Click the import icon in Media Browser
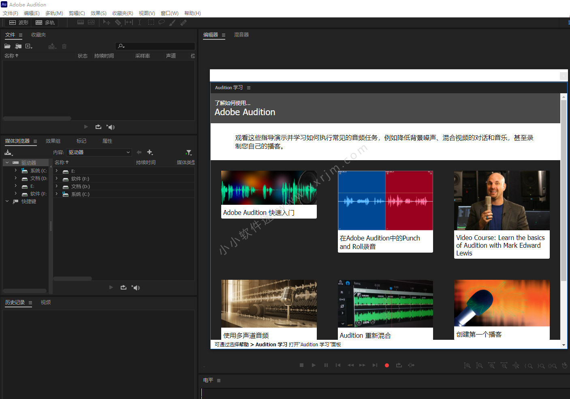The height and width of the screenshot is (399, 570). tap(9, 152)
